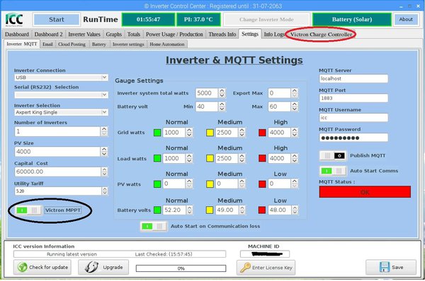Click the Grid watts Normal value 1000 field

click(x=174, y=133)
